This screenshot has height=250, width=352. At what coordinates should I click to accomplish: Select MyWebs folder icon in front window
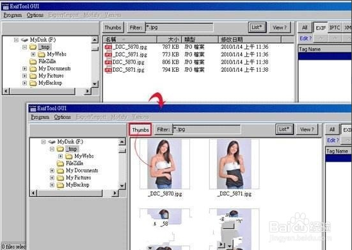[69, 156]
